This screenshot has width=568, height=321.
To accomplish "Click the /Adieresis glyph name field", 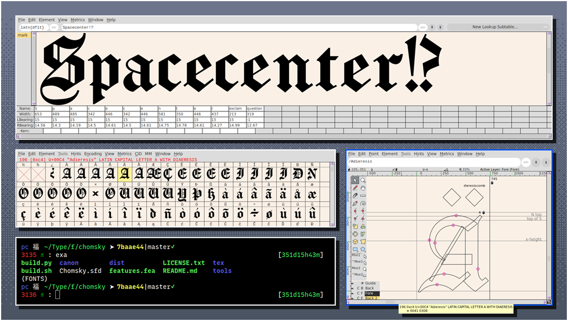I will 433,162.
